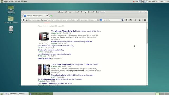Viewport: 169px width, 95px height.
Task: Open the volume control in the top panel
Action: (x=143, y=1)
